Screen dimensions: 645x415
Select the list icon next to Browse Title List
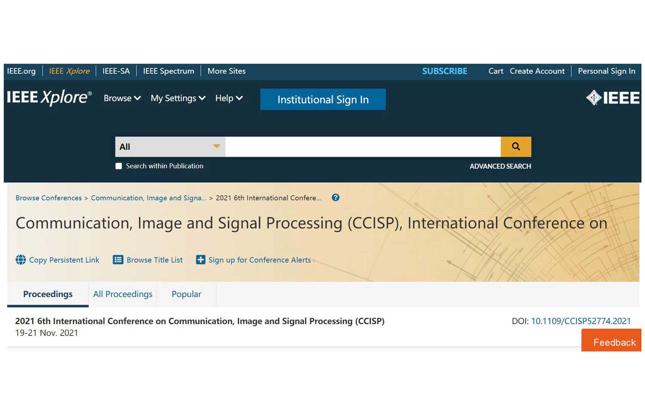coord(118,259)
